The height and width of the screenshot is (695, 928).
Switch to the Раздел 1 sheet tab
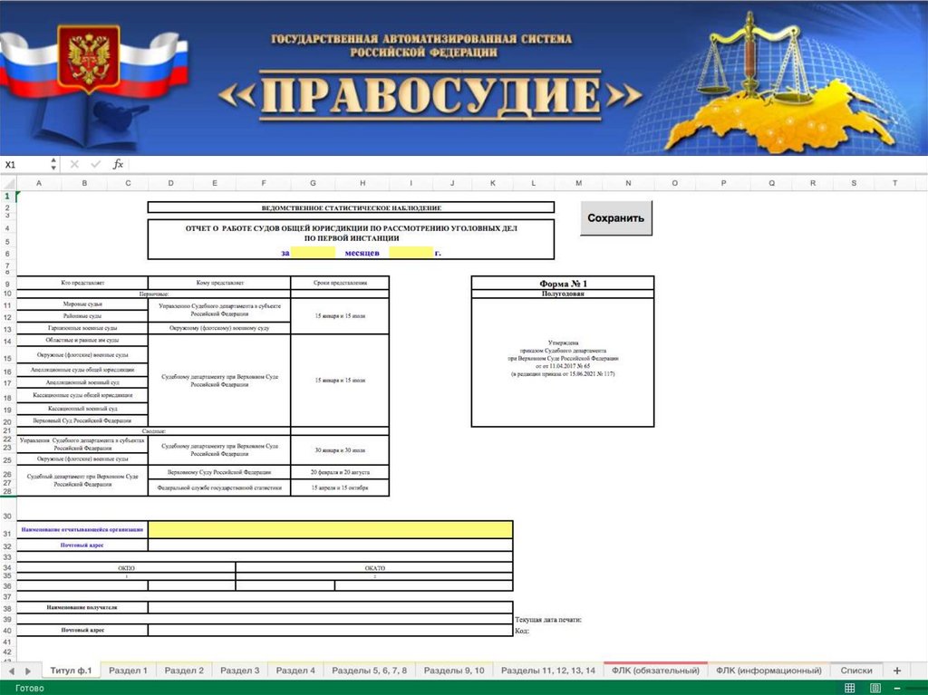128,671
